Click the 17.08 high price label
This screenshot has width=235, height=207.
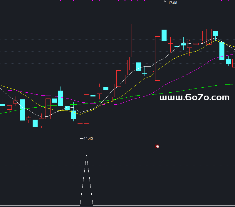click(172, 3)
